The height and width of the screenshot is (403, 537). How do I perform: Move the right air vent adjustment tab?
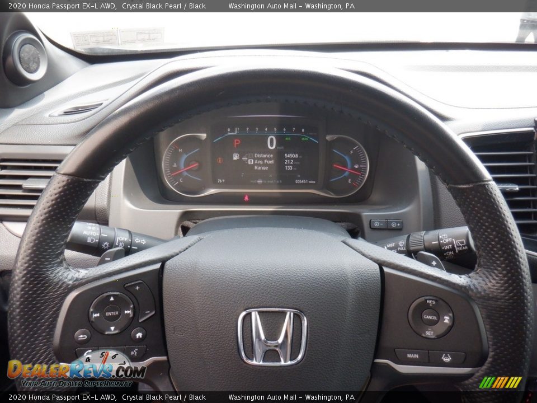tap(508, 187)
